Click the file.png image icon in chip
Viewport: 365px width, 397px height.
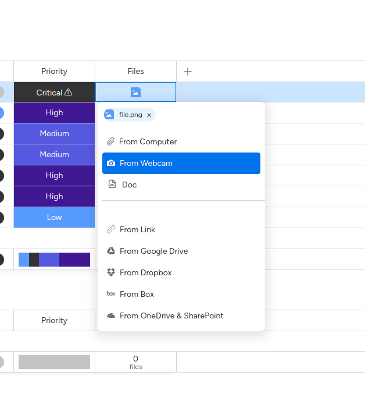109,115
